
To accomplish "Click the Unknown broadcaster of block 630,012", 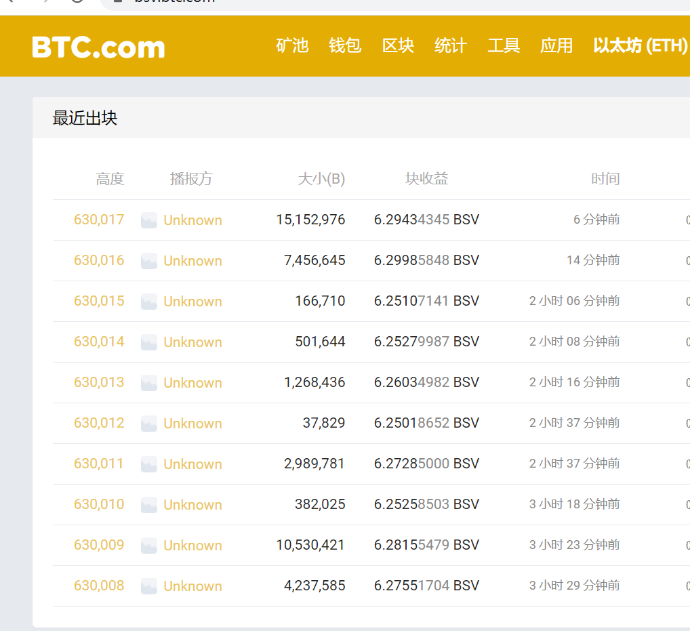I will [x=192, y=424].
